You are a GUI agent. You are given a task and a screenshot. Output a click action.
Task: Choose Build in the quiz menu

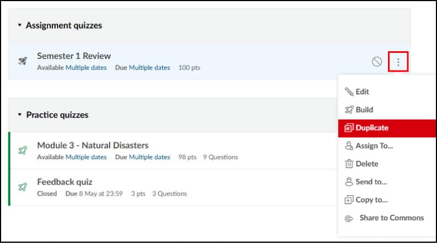point(364,110)
